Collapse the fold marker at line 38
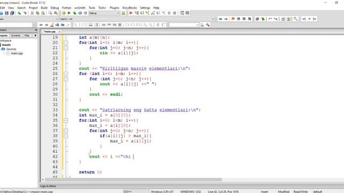The image size is (344, 193). pos(66,136)
